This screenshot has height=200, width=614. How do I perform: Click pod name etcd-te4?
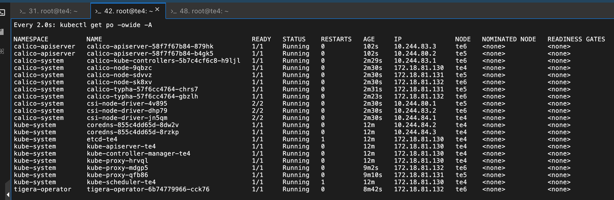click(102, 140)
